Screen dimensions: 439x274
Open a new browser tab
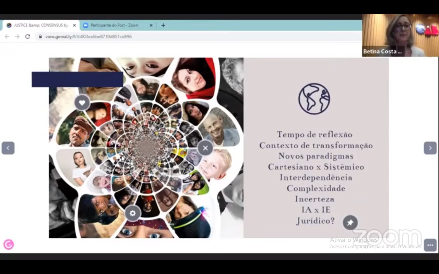coord(163,25)
